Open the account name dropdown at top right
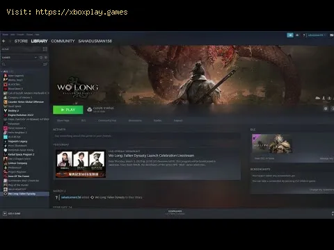334x250 pixels. pos(317,35)
